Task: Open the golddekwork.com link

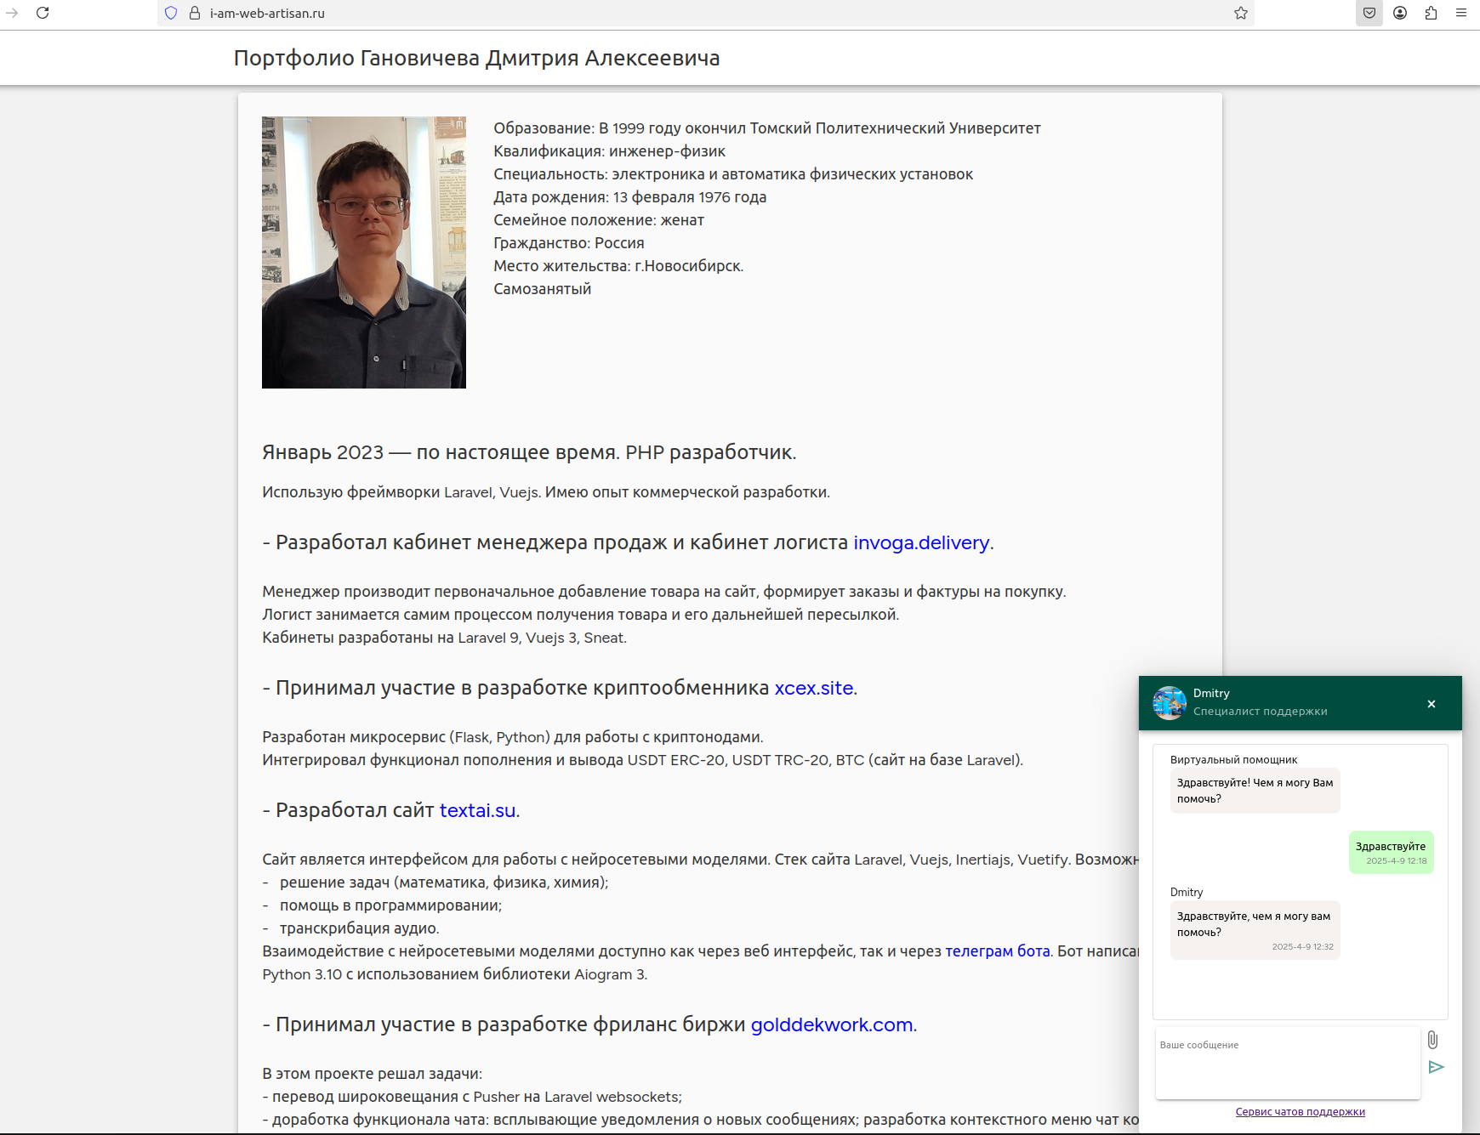Action: pos(832,1024)
